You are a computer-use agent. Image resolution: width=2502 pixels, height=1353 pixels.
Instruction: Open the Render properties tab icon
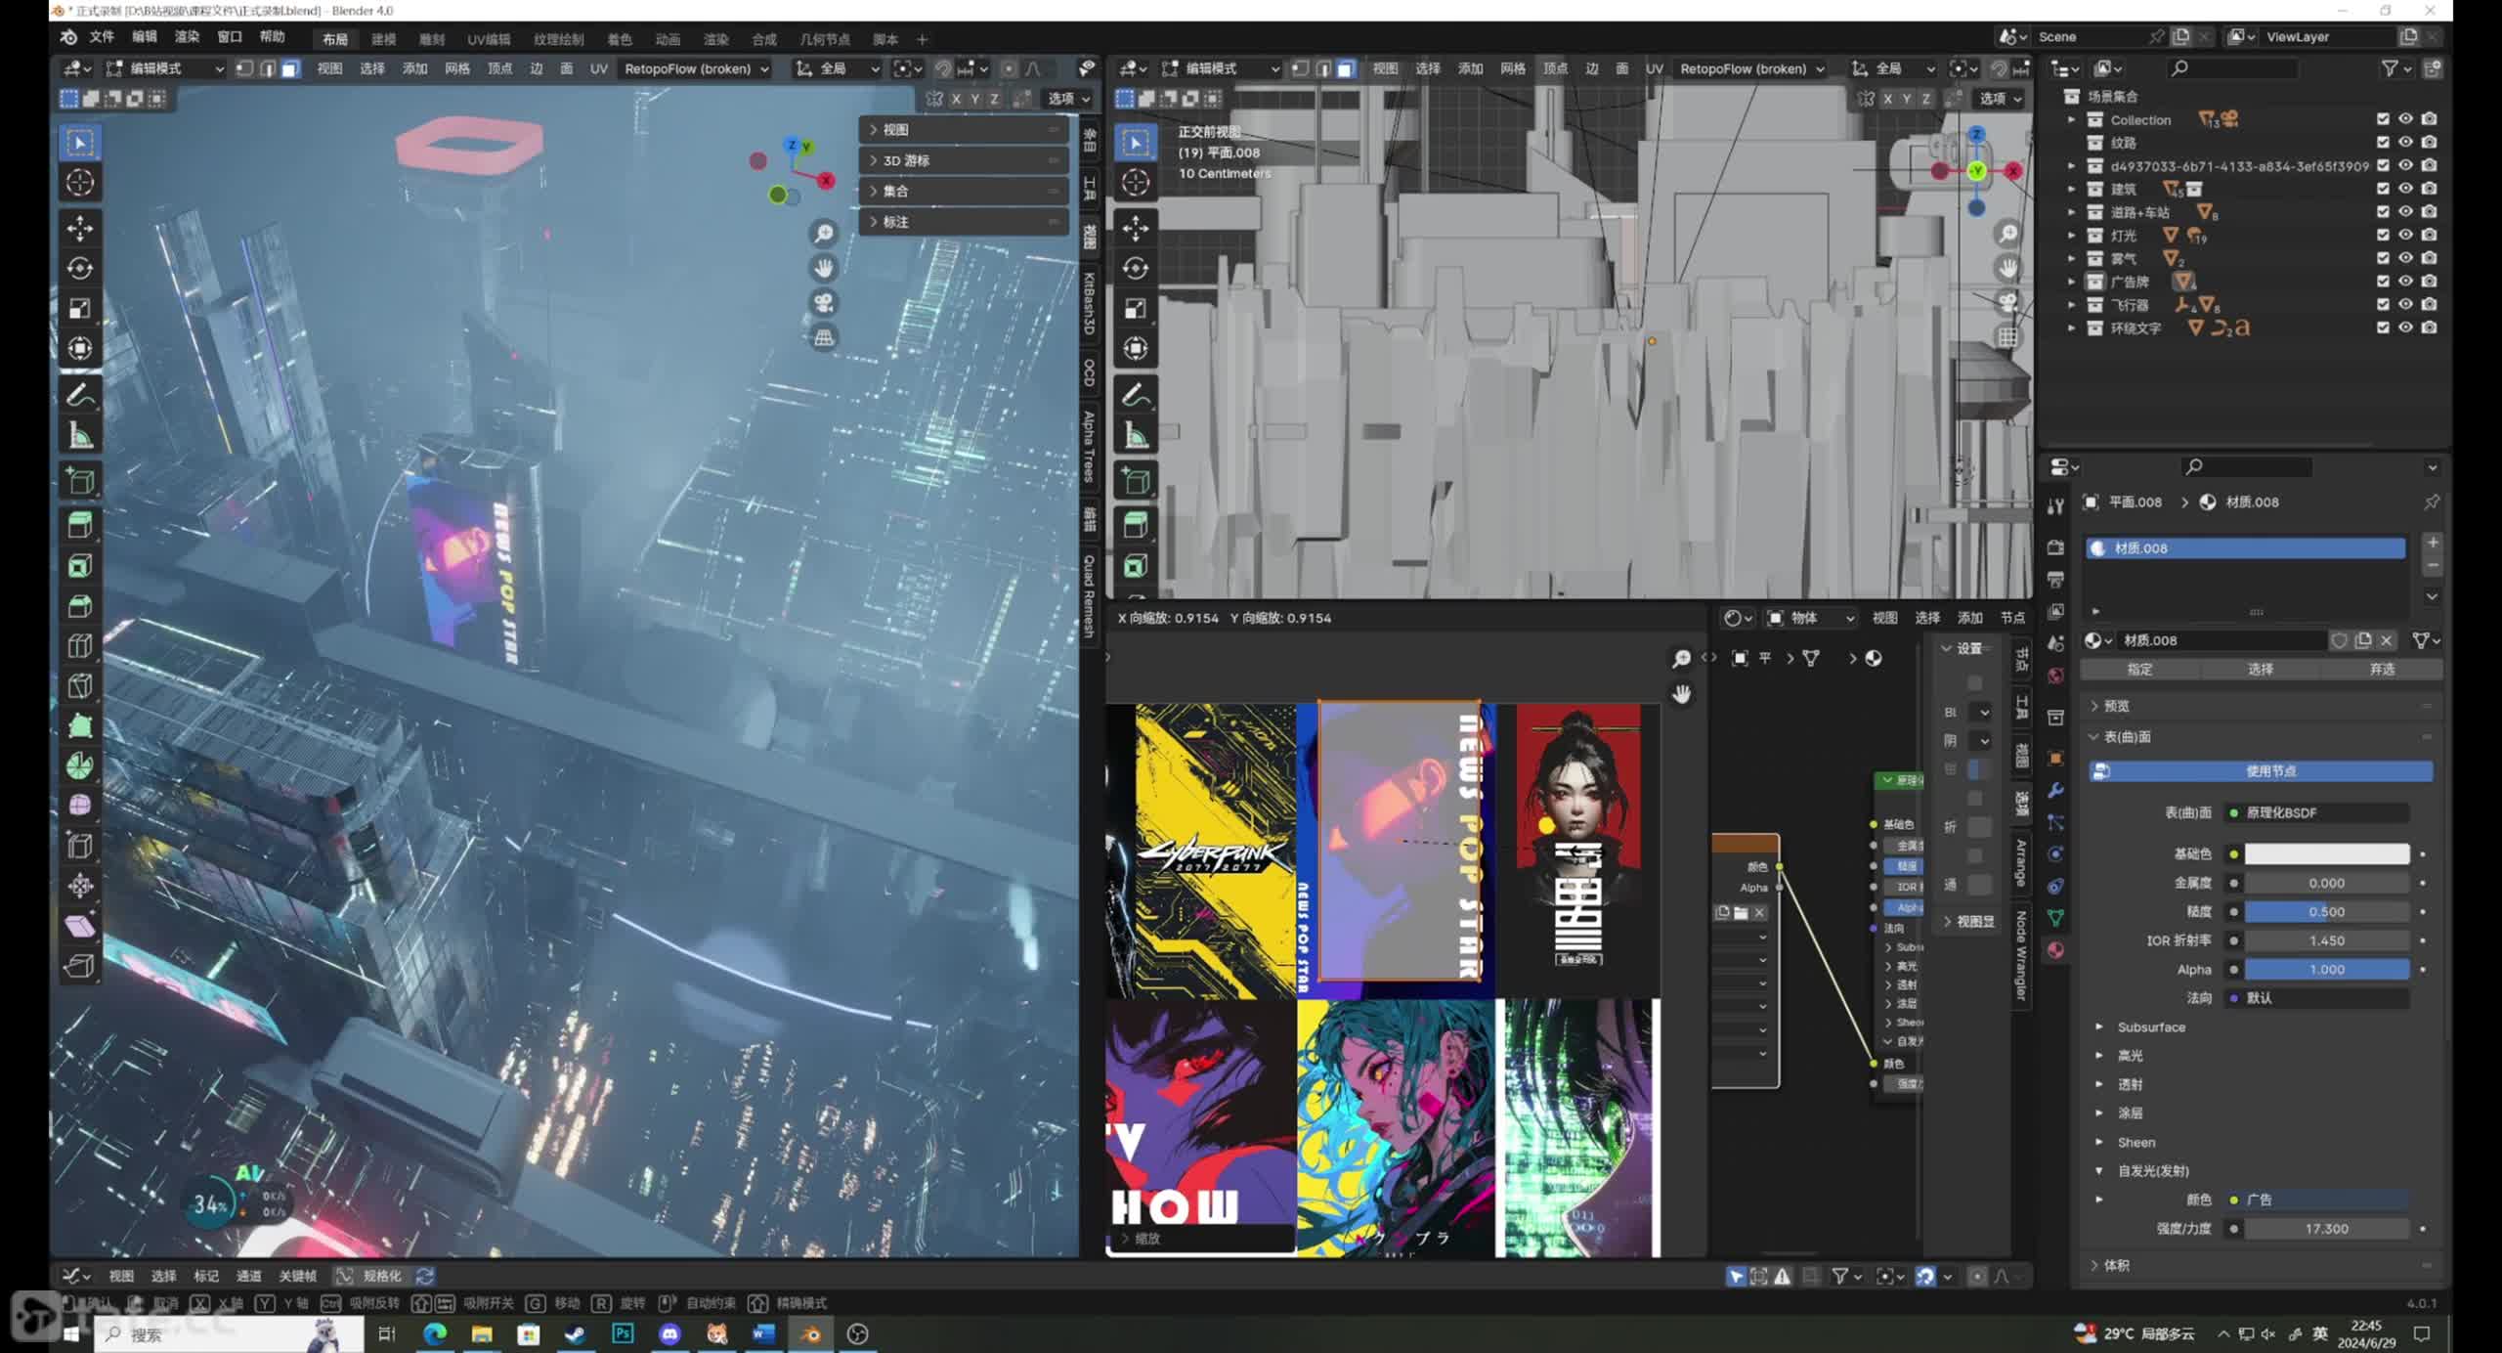tap(2055, 547)
